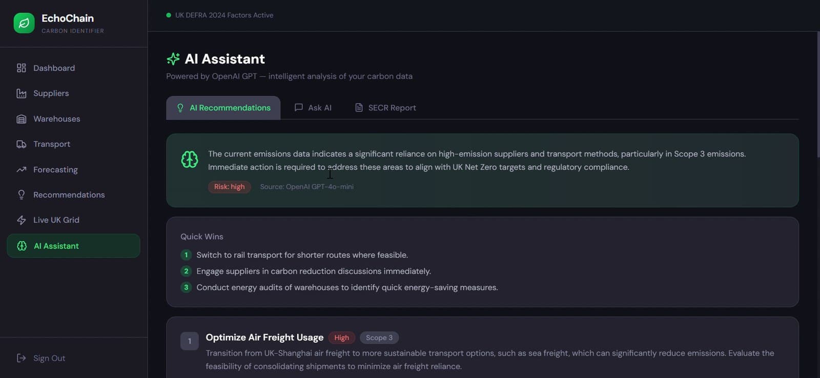Click the AI Assistant brain icon in sidebar
Image resolution: width=820 pixels, height=378 pixels.
coord(22,246)
